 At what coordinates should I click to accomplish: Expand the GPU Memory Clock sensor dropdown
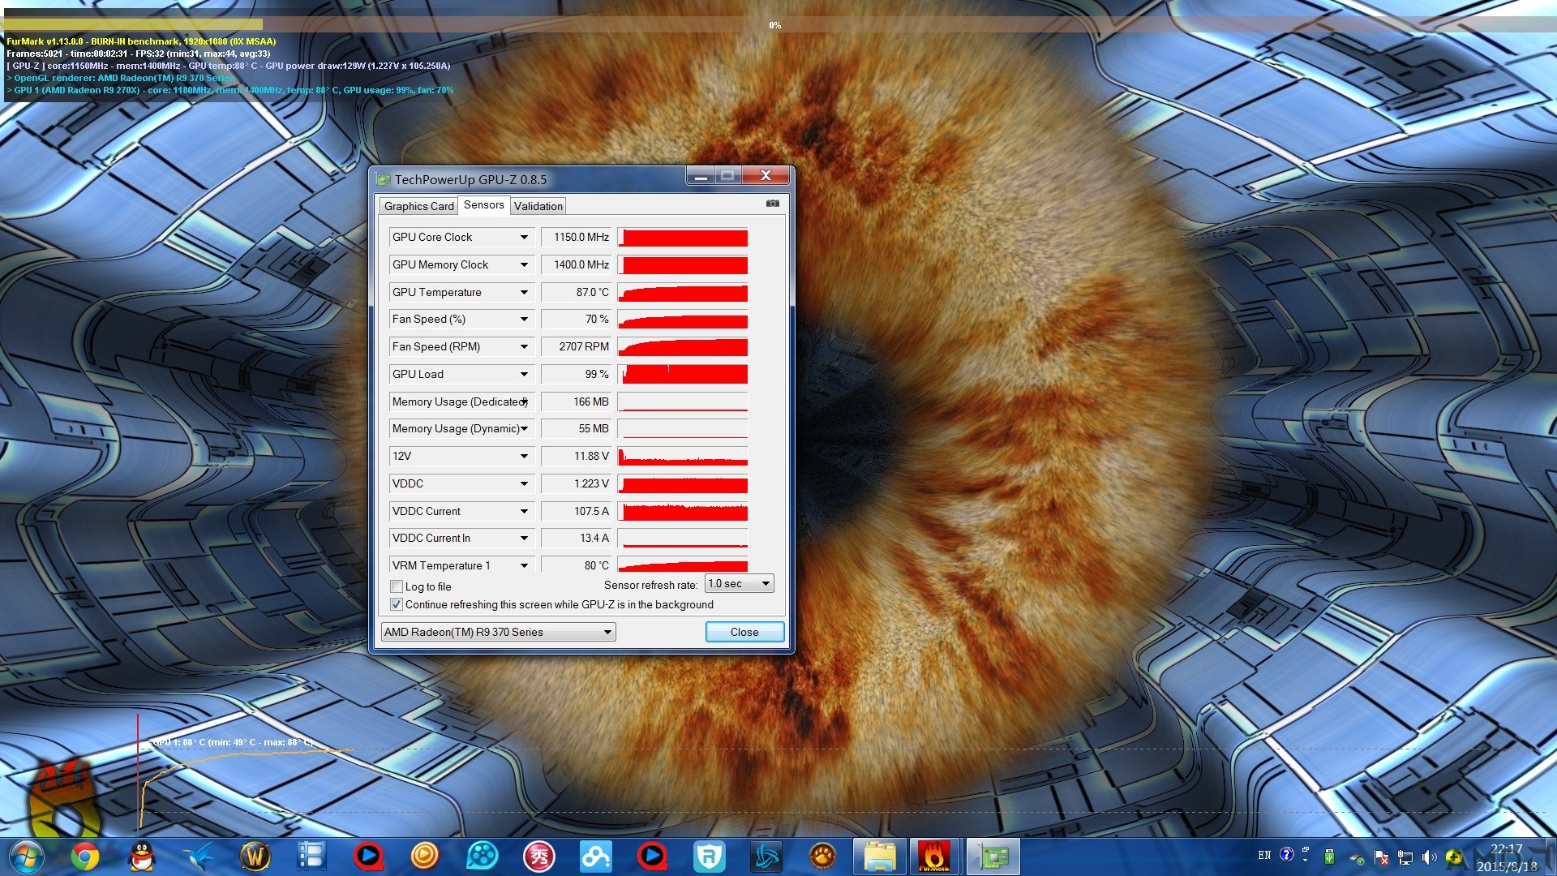524,264
